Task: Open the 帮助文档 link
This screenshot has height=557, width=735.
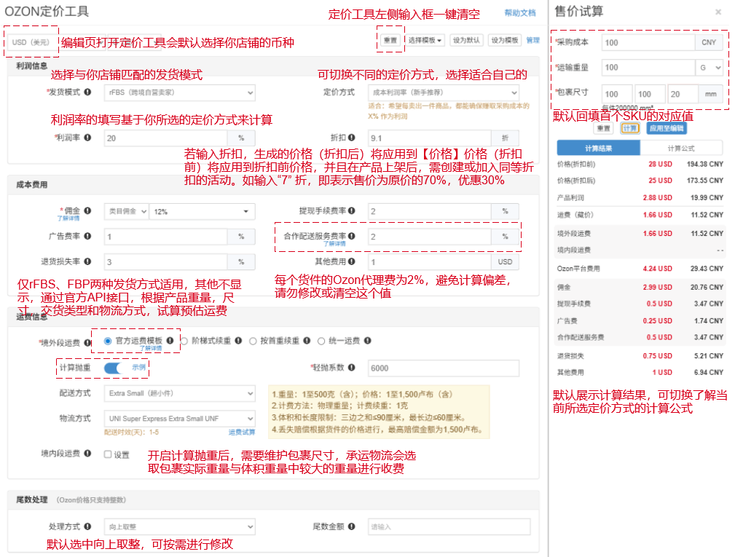Action: [520, 13]
